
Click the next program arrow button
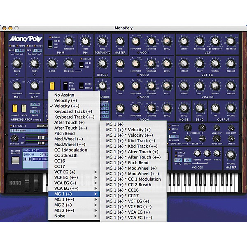coord(30,159)
